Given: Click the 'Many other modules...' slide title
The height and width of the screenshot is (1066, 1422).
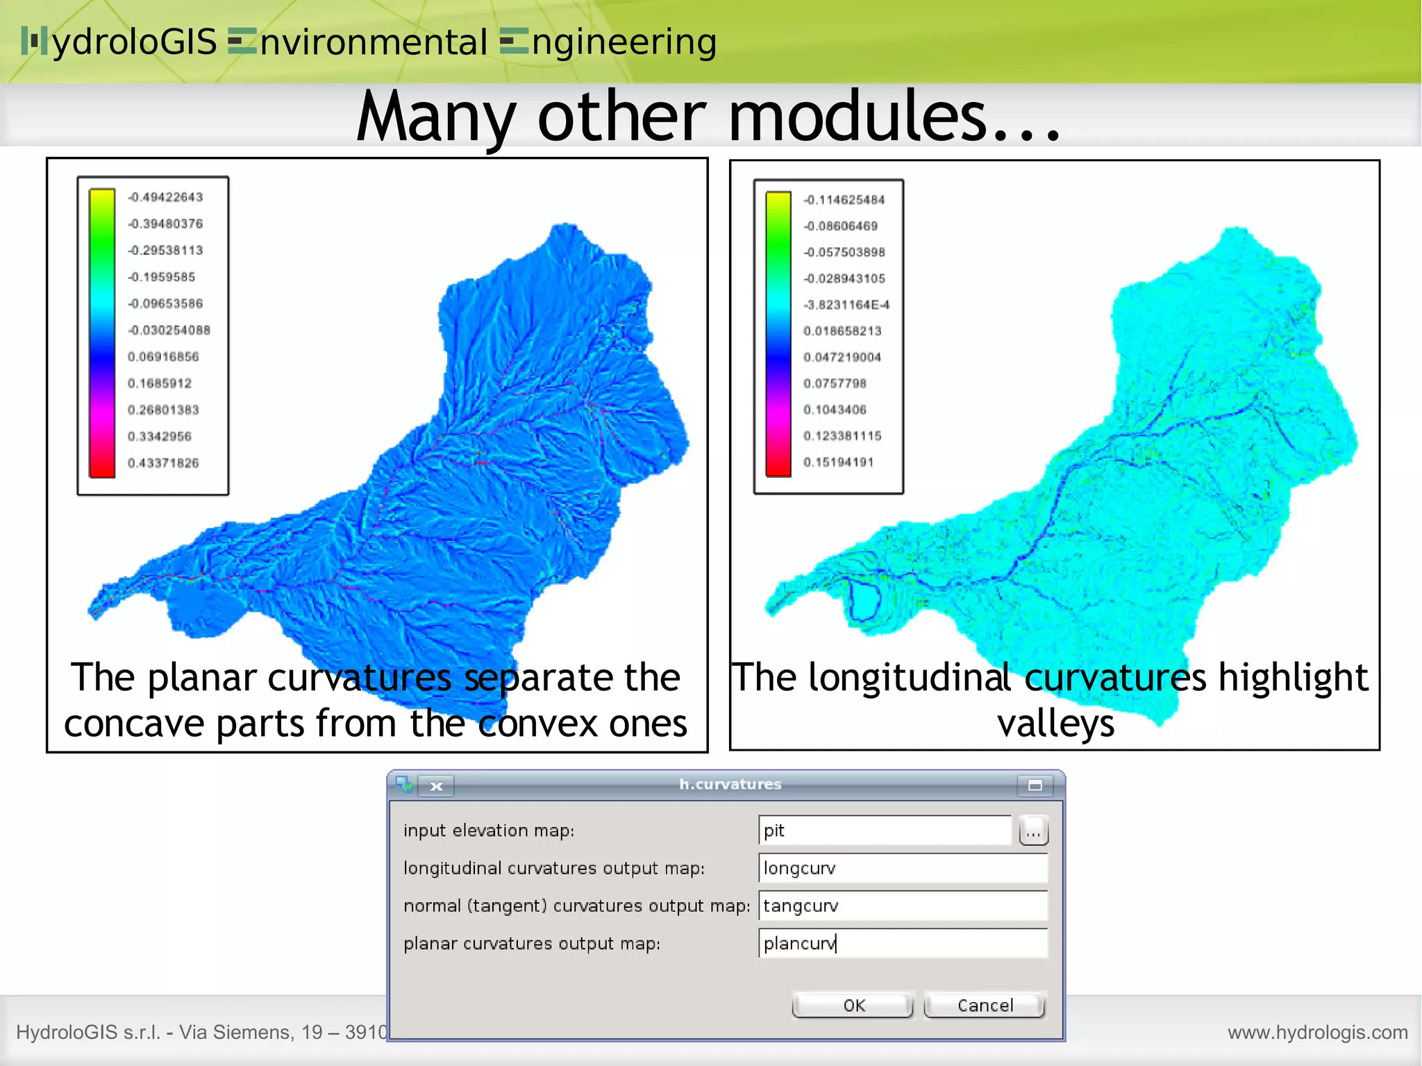Looking at the screenshot, I should point(709,116).
